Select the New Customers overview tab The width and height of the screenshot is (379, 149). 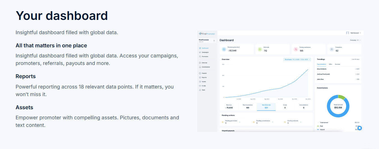(247, 106)
